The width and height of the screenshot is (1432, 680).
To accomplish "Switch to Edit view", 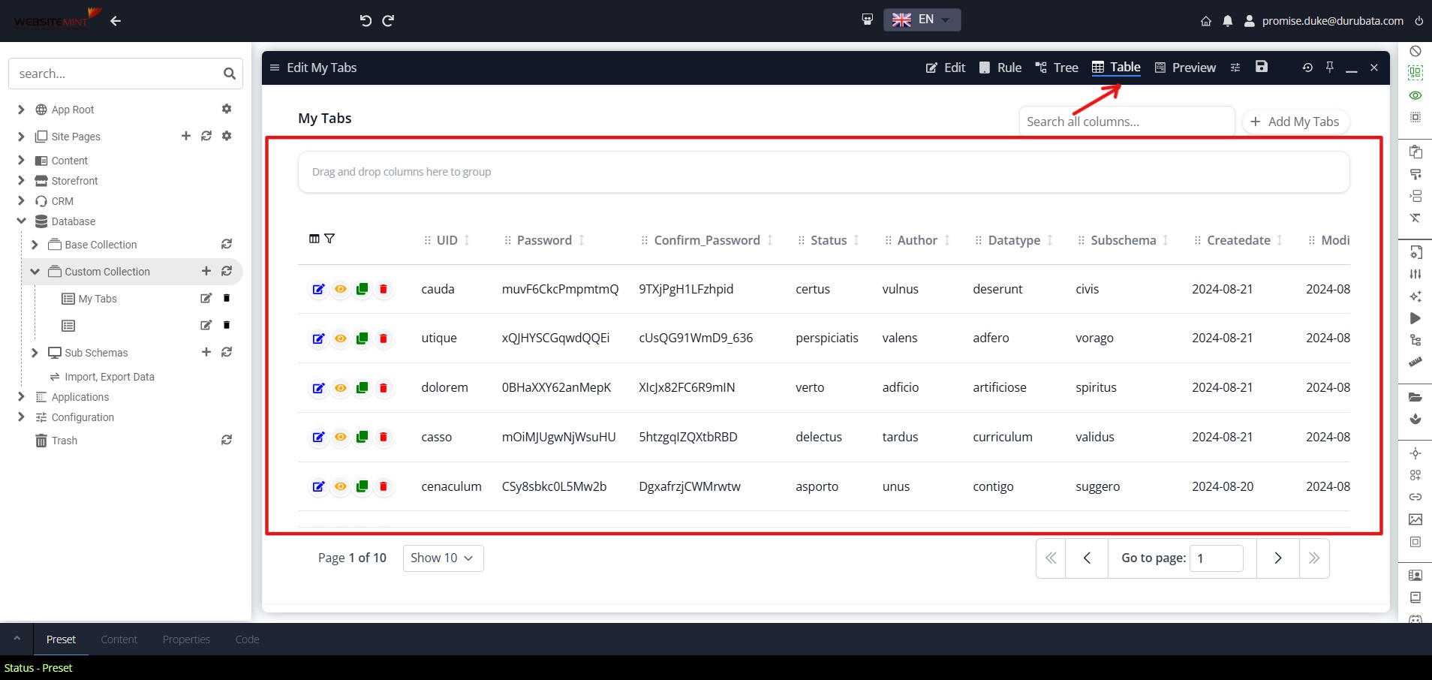I will (x=946, y=68).
